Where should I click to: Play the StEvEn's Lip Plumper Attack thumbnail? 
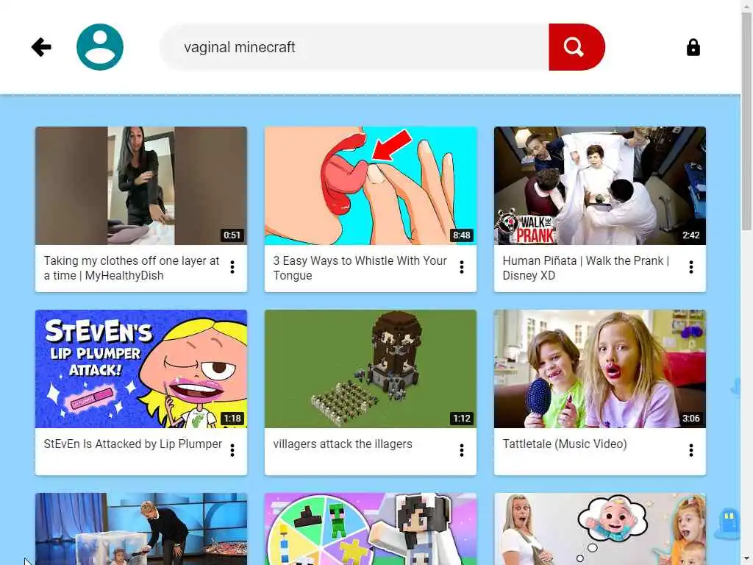(141, 369)
